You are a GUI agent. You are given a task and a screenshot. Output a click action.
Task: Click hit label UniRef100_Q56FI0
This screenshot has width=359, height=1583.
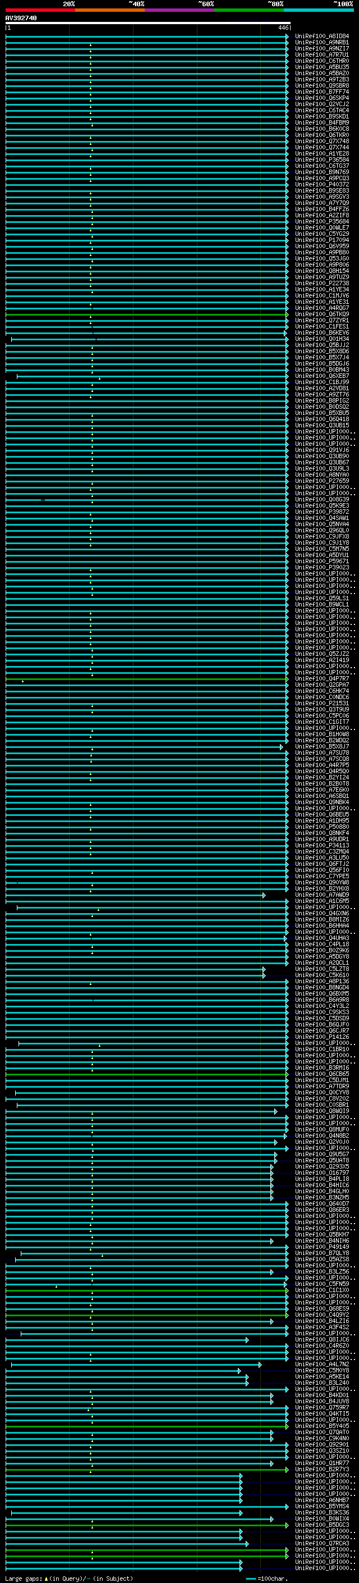[321, 870]
